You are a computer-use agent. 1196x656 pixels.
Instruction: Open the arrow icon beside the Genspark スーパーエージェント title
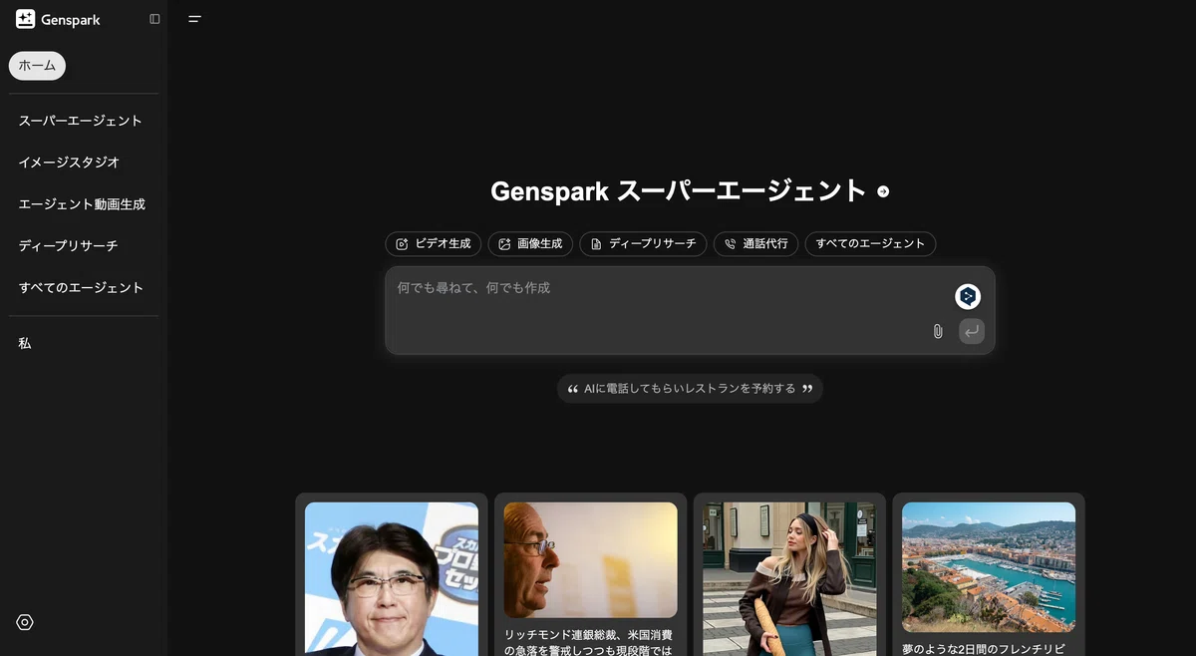click(883, 191)
